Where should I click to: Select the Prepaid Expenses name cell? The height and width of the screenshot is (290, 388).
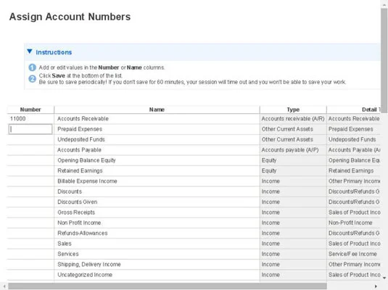[x=157, y=129]
